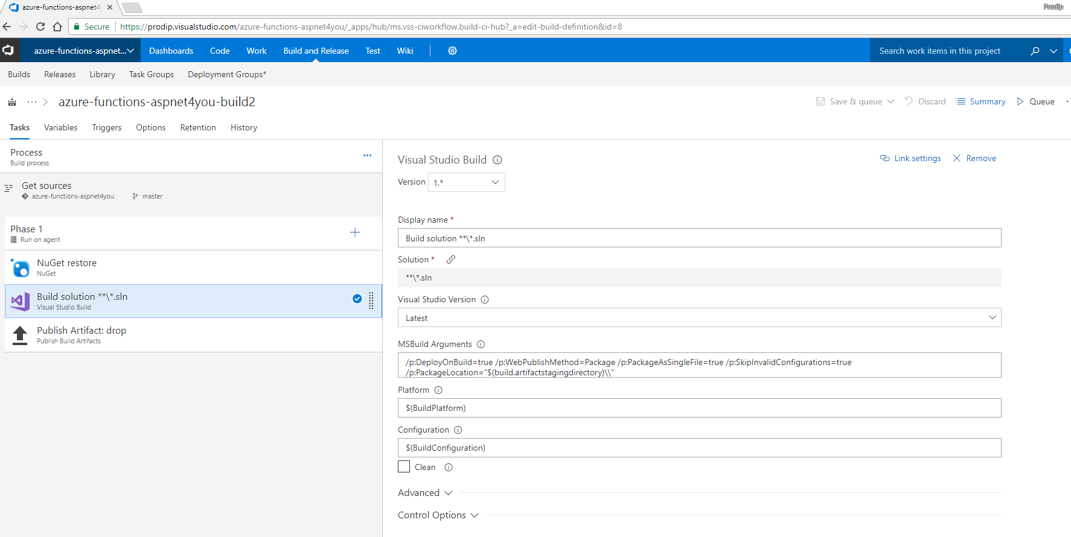Open the Visual Studio Version Latest dropdown
Viewport: 1071px width, 537px height.
click(699, 317)
